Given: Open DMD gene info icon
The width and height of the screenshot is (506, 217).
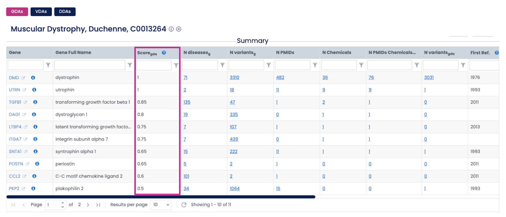Looking at the screenshot, I should [33, 77].
